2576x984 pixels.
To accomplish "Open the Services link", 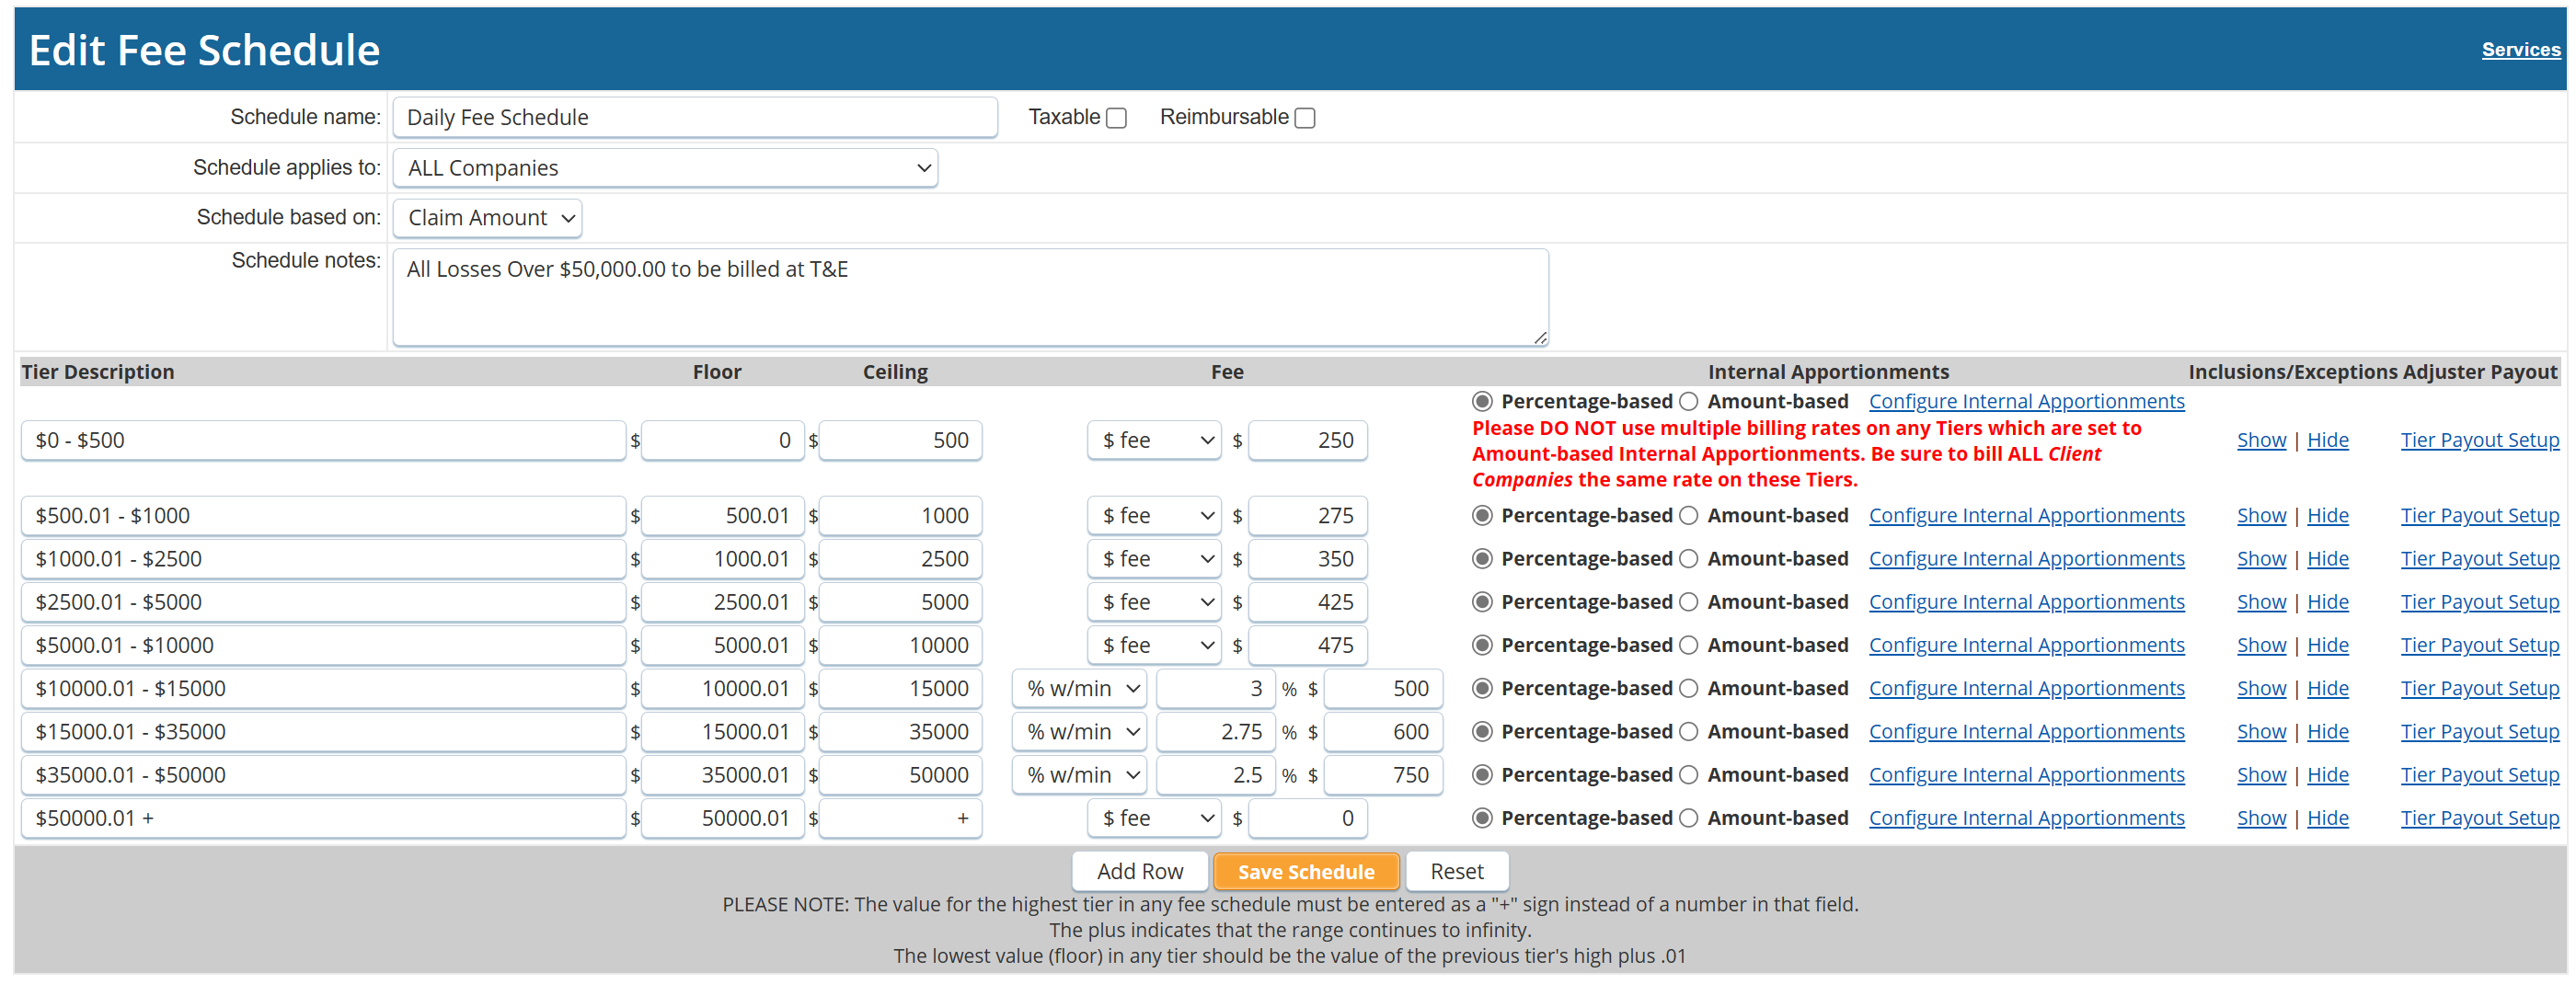I will click(x=2521, y=49).
